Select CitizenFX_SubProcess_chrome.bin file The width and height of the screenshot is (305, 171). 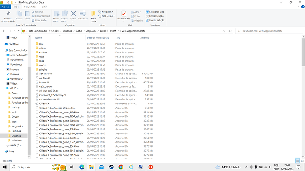(x=57, y=108)
